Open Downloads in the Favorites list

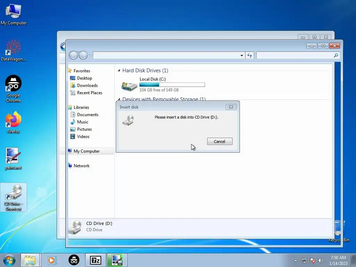pyautogui.click(x=87, y=86)
